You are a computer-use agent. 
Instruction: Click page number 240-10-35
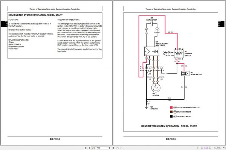pyautogui.click(x=171, y=139)
